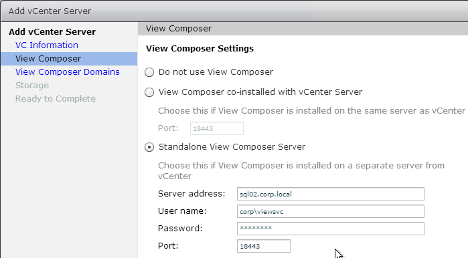The height and width of the screenshot is (258, 468).
Task: Click the 'Add vCenter Server' sidebar heading
Action: coord(52,31)
